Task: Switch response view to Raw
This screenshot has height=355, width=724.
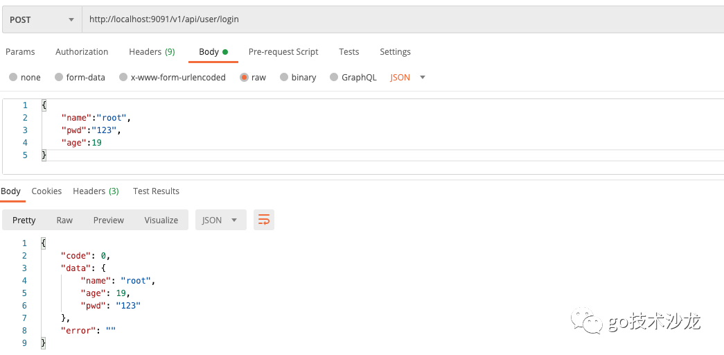Action: click(64, 220)
